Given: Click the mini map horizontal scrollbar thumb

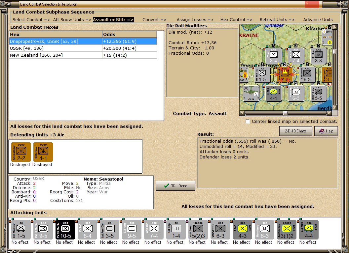Looking at the screenshot, I should point(285,113).
